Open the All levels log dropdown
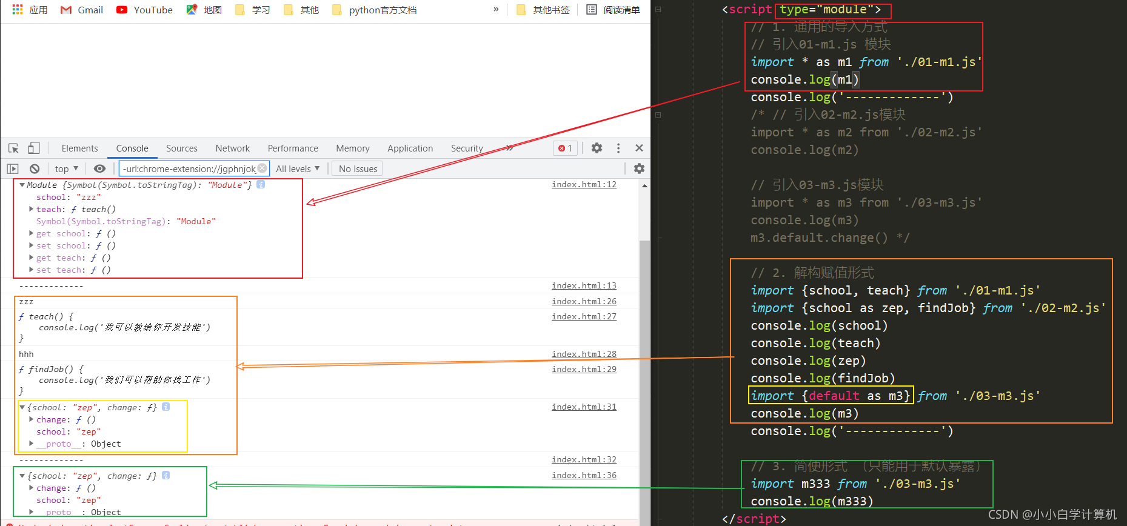Viewport: 1127px width, 526px height. click(298, 168)
